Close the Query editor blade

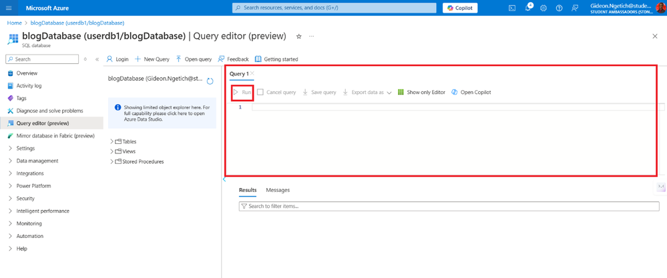(655, 36)
